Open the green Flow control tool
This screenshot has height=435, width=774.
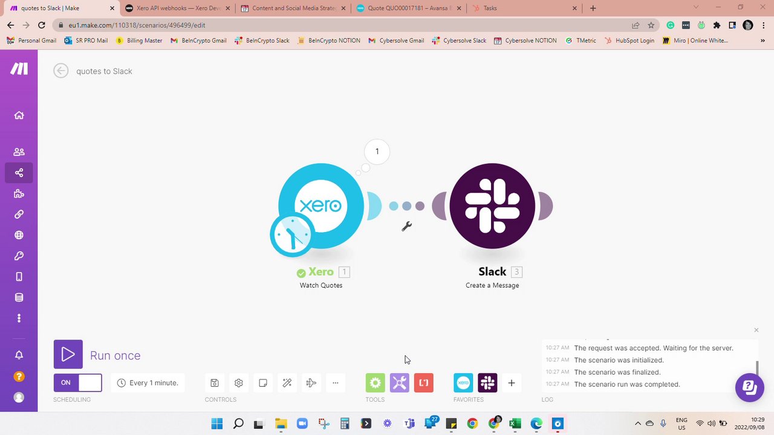coord(375,382)
